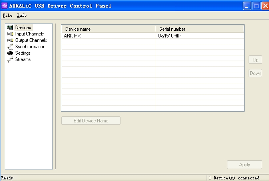Click the Streams icon in sidebar

coord(10,59)
